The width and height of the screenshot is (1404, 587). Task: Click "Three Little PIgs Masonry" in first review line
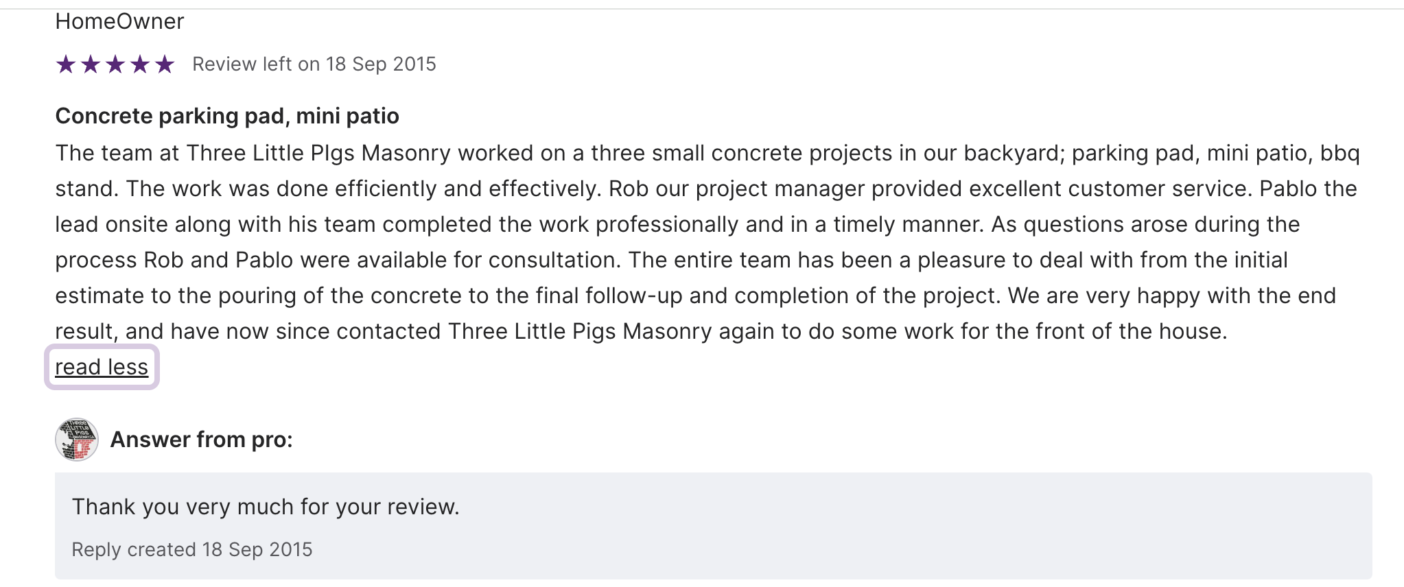(318, 153)
